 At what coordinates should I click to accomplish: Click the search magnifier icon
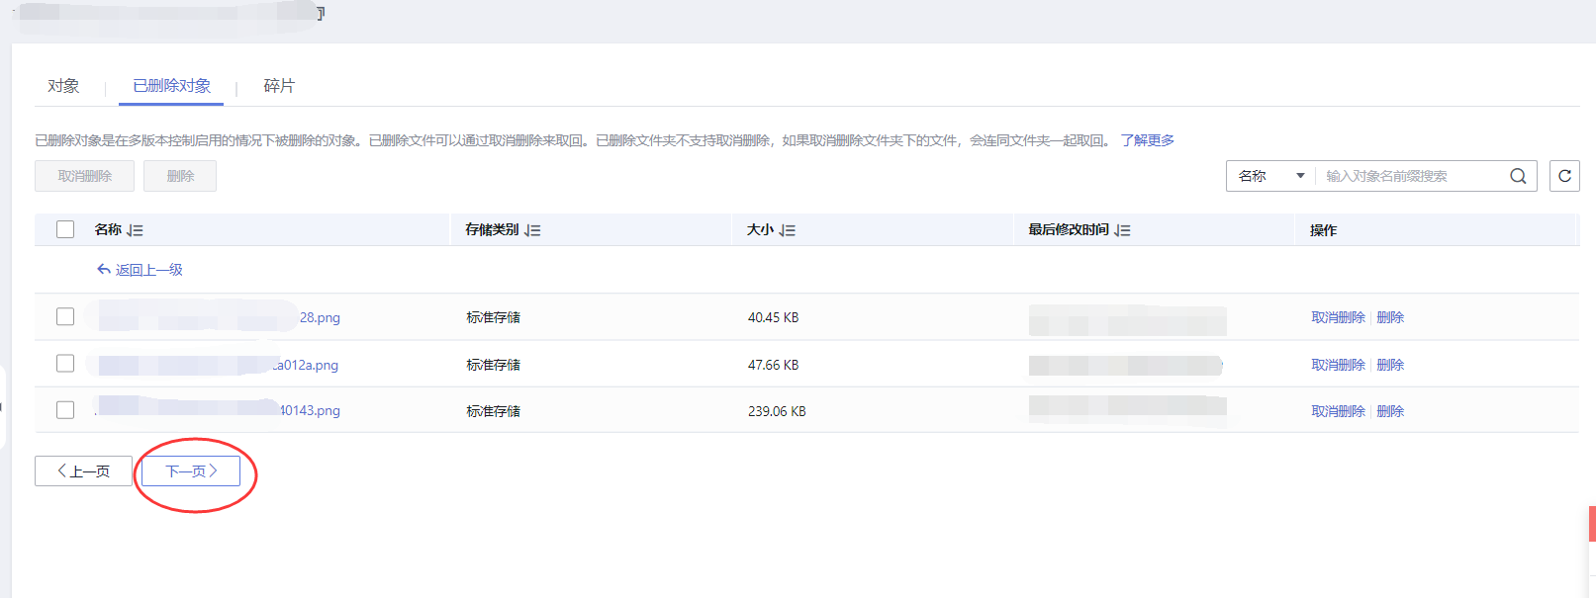pos(1518,176)
